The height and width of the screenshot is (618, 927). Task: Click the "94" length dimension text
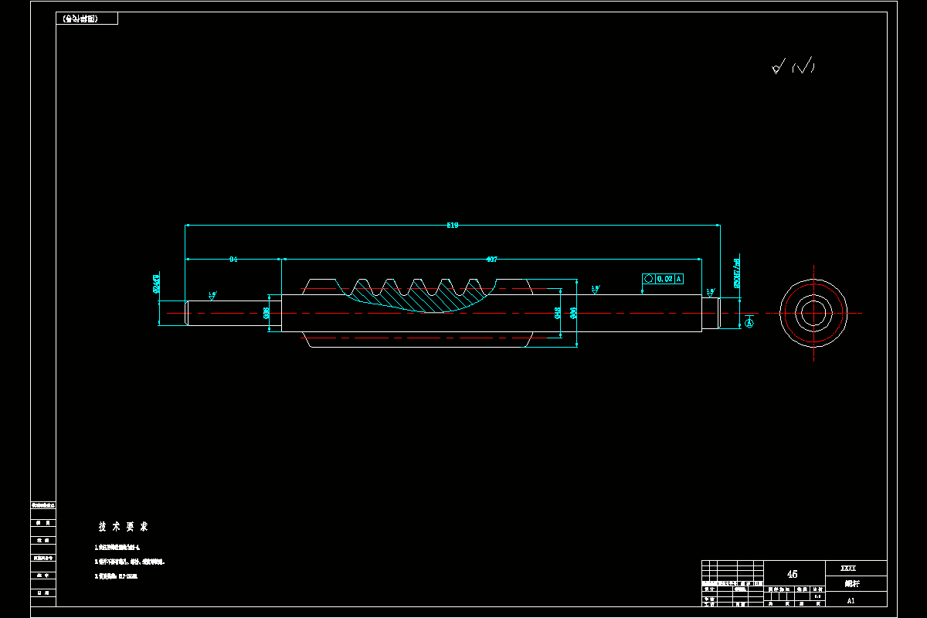pyautogui.click(x=233, y=260)
